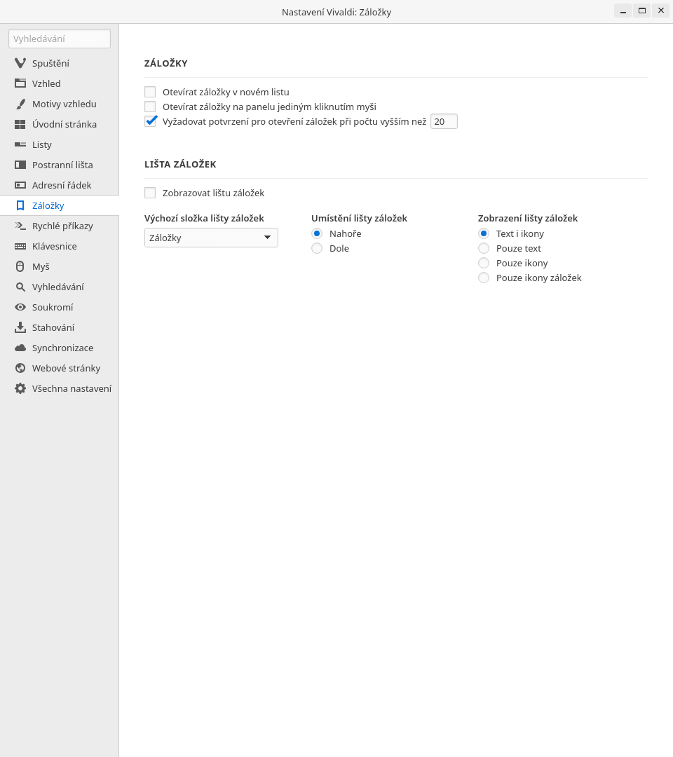This screenshot has height=757, width=673.
Task: Open the Spuštění settings section
Action: pyautogui.click(x=60, y=63)
